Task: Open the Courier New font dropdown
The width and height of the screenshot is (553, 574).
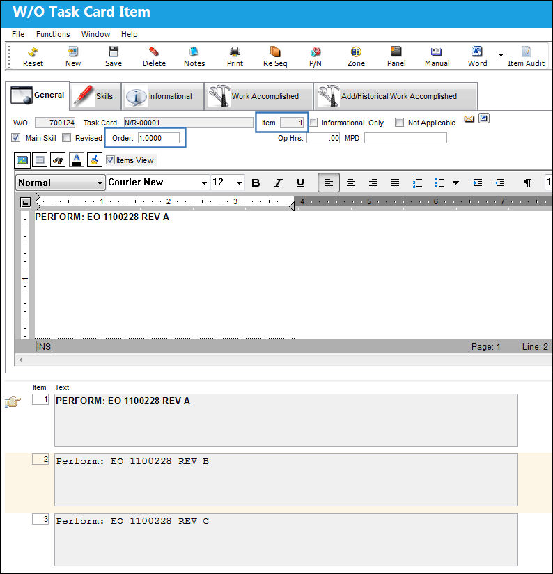Action: pyautogui.click(x=204, y=183)
